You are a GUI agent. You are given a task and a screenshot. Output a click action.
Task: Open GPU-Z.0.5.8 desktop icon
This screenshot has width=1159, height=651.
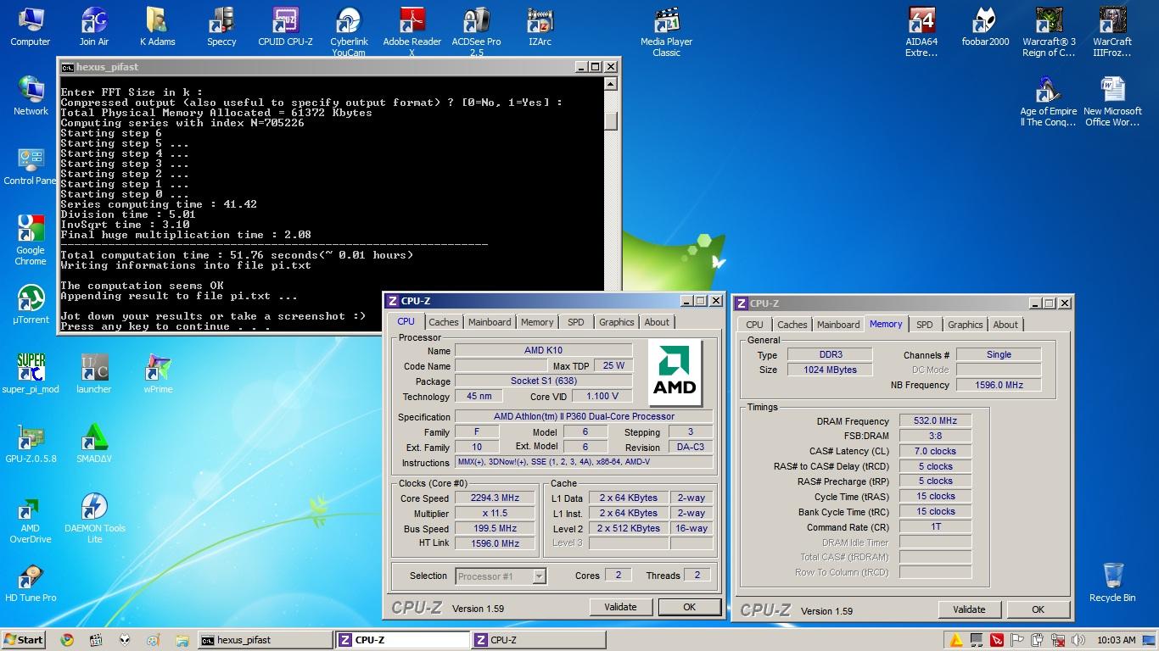pos(31,444)
